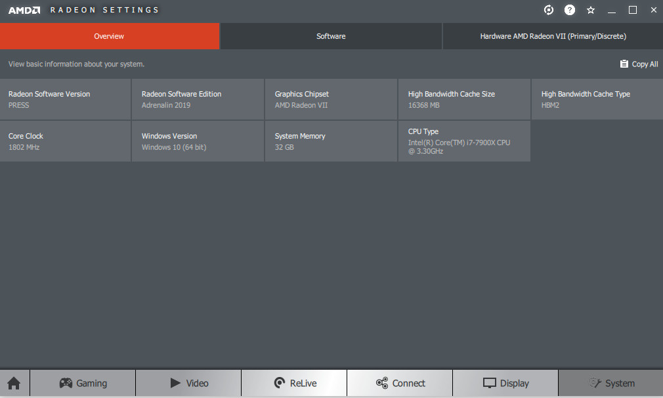Open the Connect section
The image size is (663, 398).
[400, 384]
